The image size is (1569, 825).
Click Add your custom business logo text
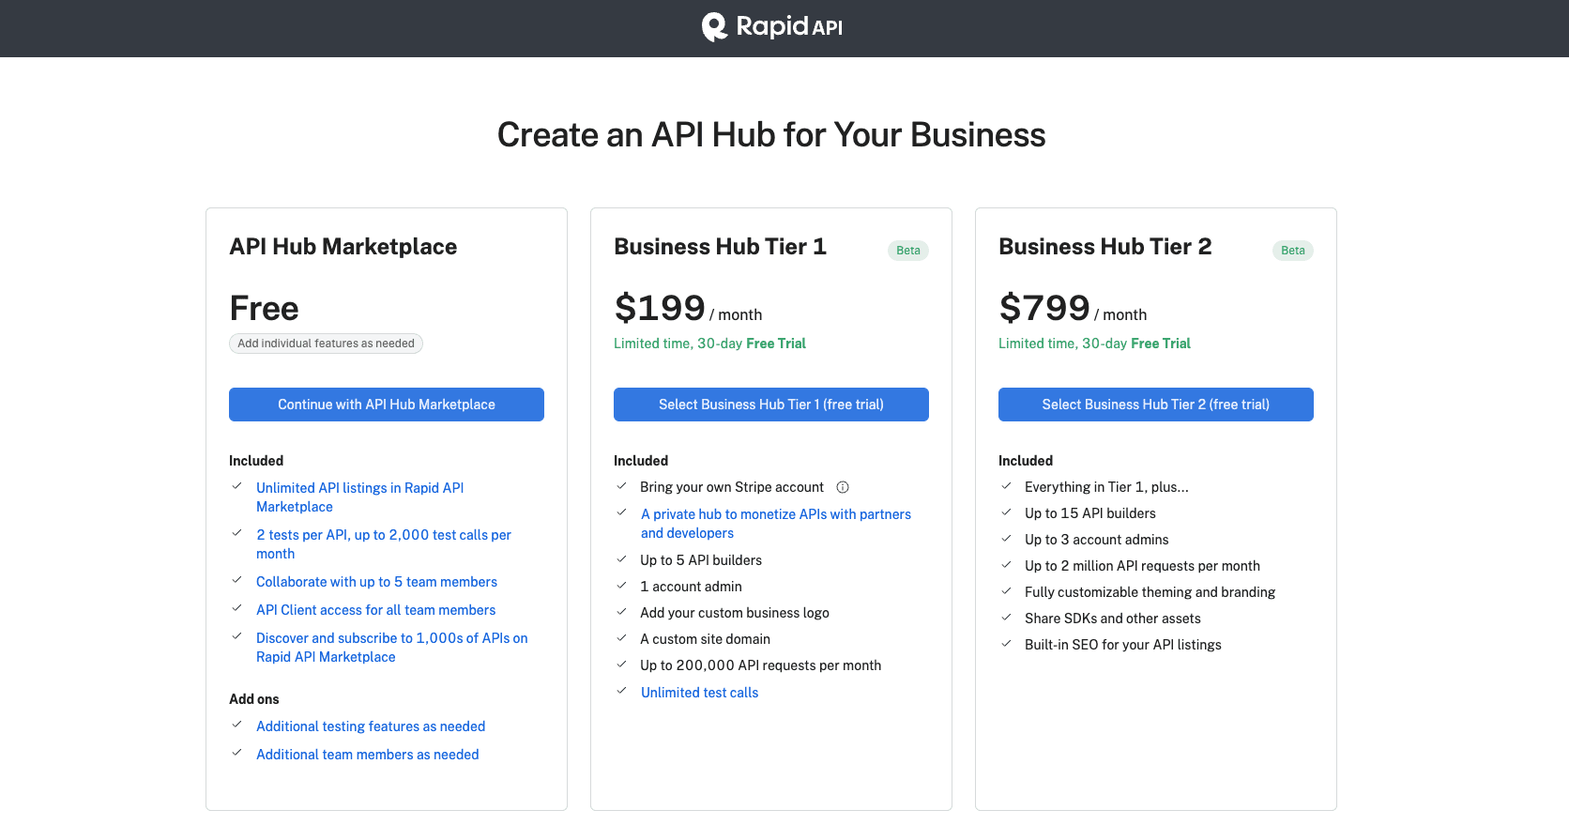tap(735, 613)
